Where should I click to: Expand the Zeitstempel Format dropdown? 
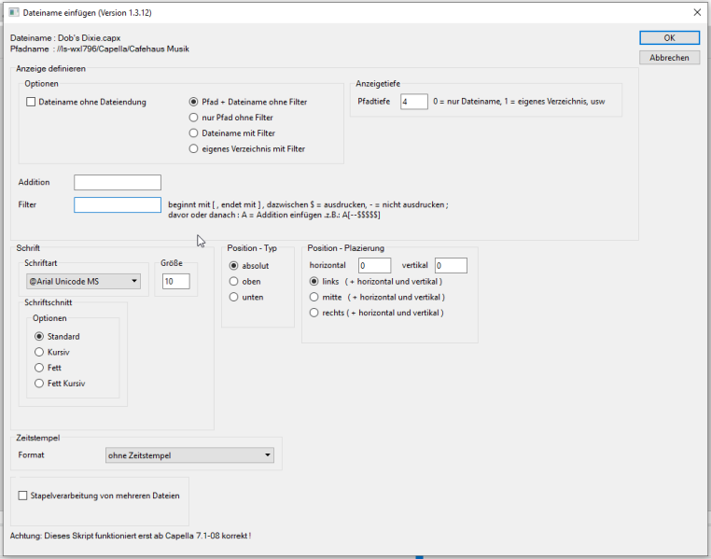pyautogui.click(x=190, y=455)
